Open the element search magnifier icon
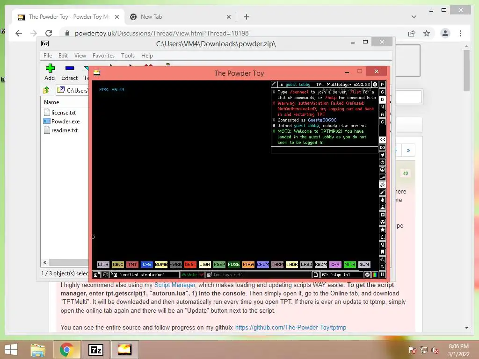This screenshot has height=359, width=479. [382, 267]
